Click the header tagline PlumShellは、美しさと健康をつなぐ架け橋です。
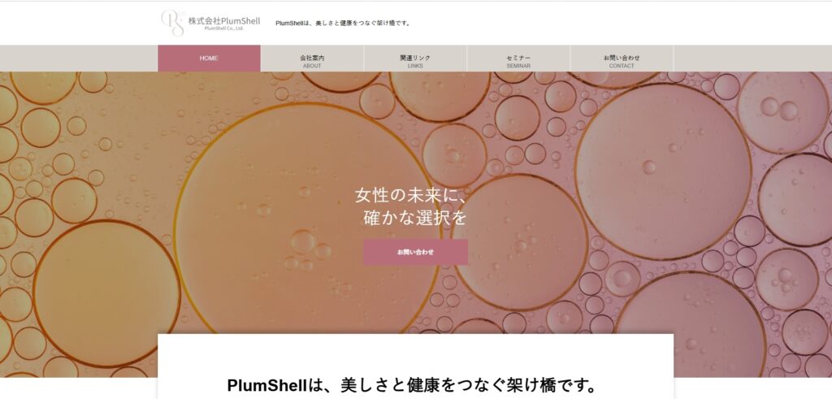 tap(344, 24)
